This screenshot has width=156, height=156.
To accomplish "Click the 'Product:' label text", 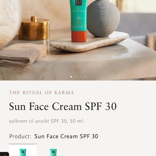I will pyautogui.click(x=20, y=136).
